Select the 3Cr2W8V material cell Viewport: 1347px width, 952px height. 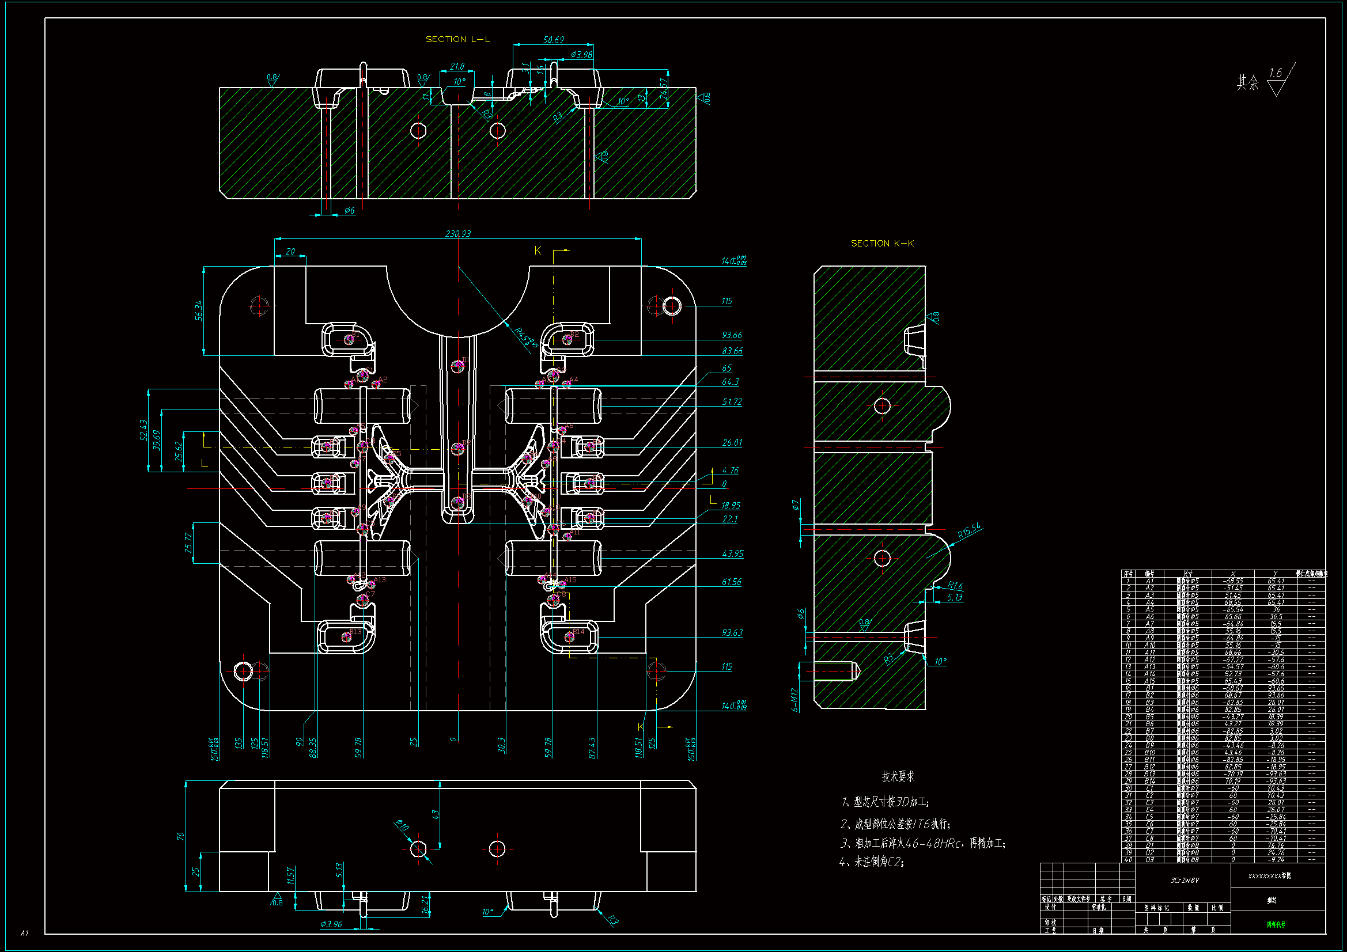pyautogui.click(x=1185, y=880)
